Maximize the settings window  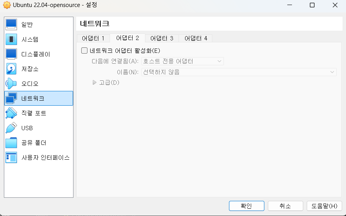click(x=312, y=5)
